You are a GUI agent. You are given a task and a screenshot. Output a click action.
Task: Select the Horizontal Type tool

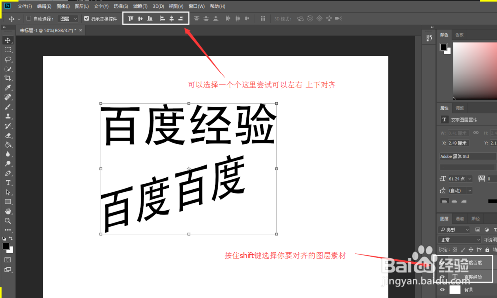pos(8,183)
